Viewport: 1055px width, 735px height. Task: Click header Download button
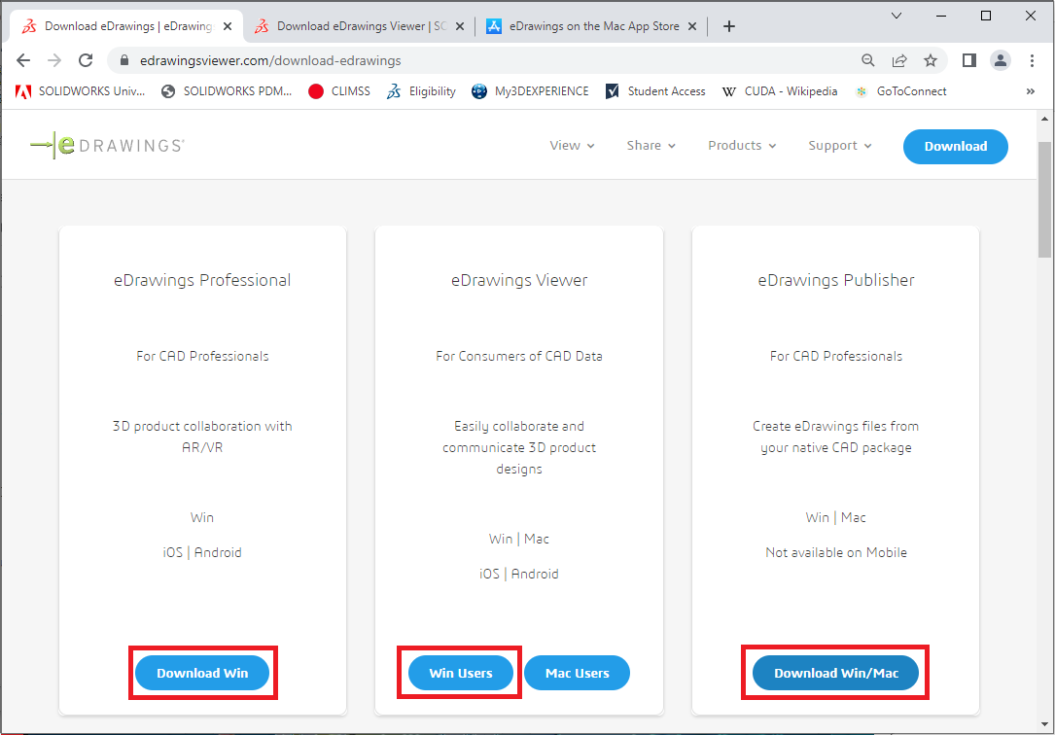click(956, 147)
